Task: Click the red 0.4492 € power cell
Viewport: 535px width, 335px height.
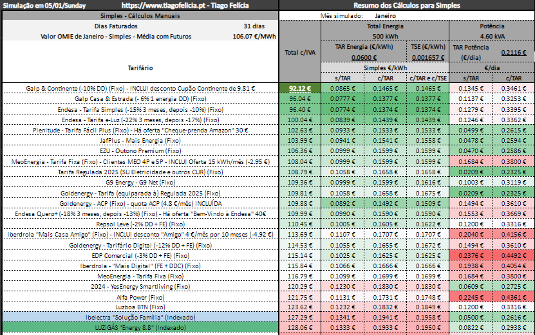Action: (513, 255)
